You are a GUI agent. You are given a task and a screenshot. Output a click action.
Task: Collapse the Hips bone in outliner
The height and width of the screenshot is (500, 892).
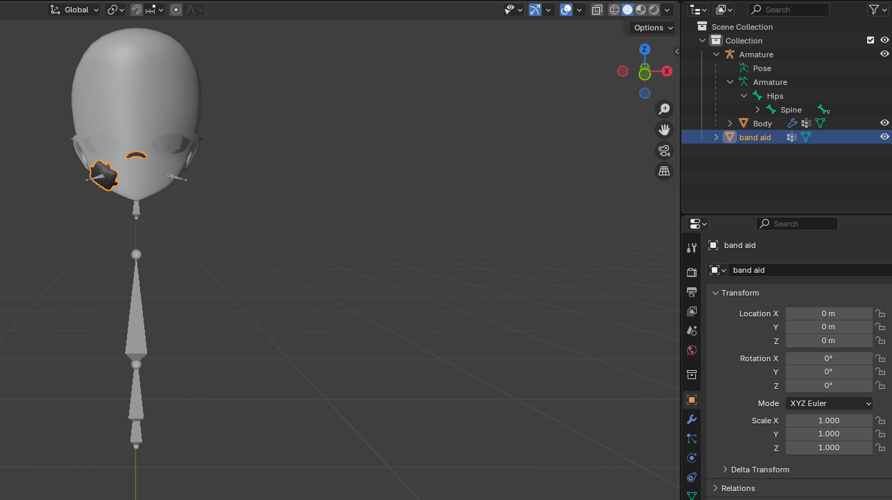tap(744, 96)
